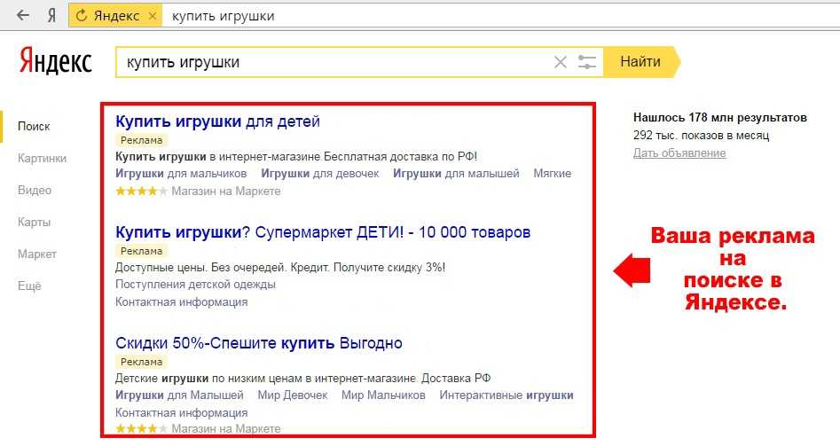
Task: Click the Реклама label of second ad
Action: tap(141, 251)
